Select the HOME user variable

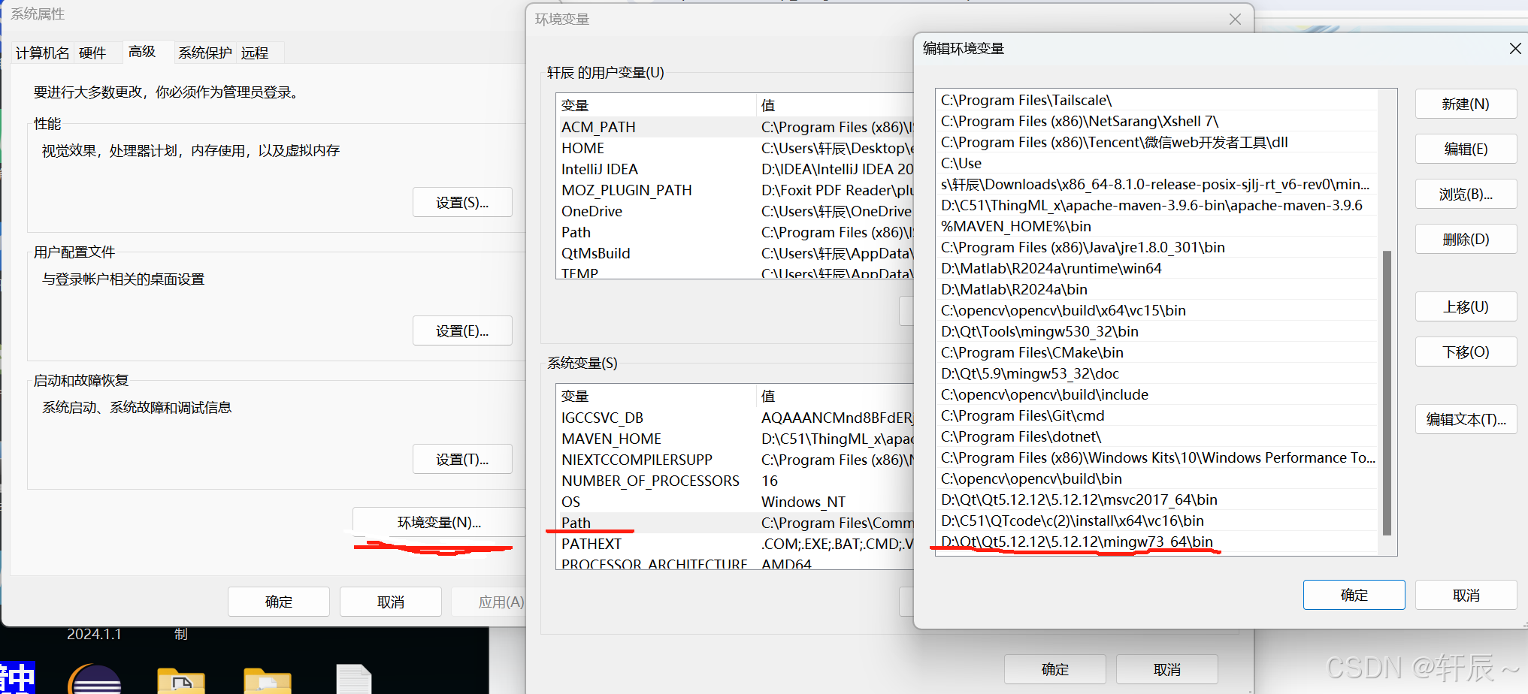point(734,148)
